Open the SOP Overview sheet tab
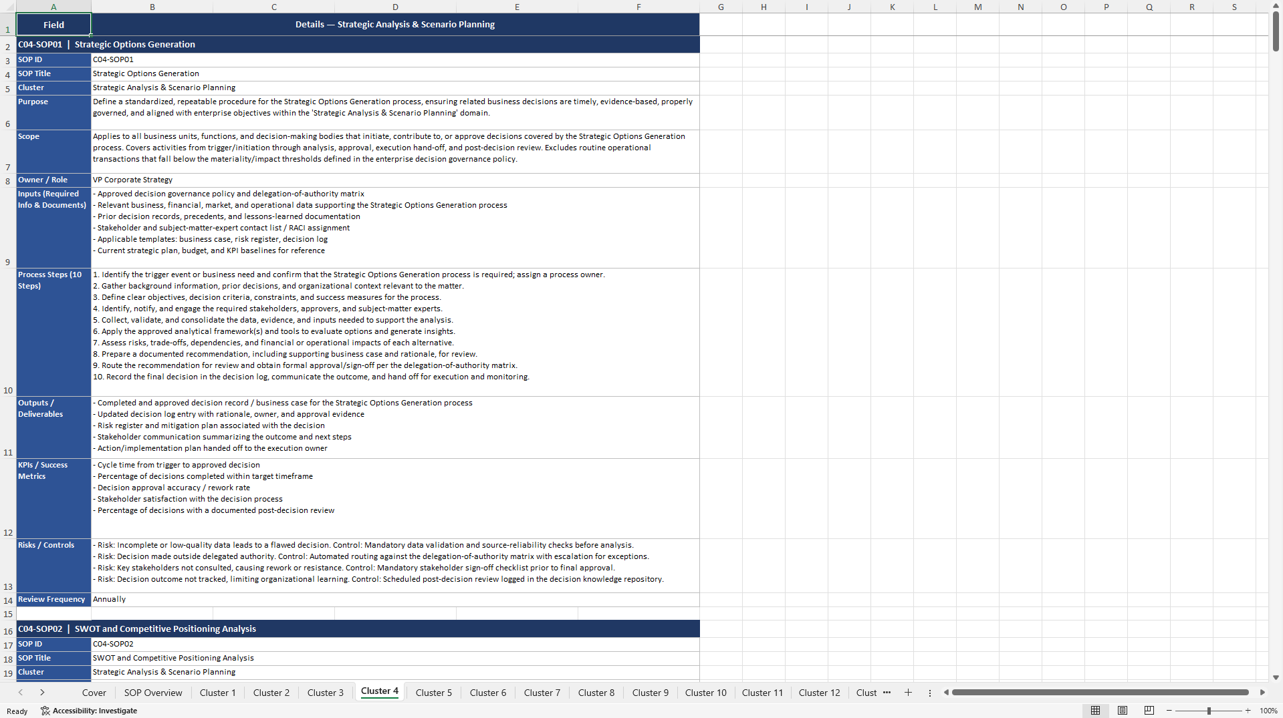The width and height of the screenshot is (1283, 718). (153, 693)
